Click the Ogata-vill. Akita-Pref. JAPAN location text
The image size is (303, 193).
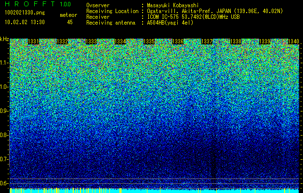[x=215, y=11]
